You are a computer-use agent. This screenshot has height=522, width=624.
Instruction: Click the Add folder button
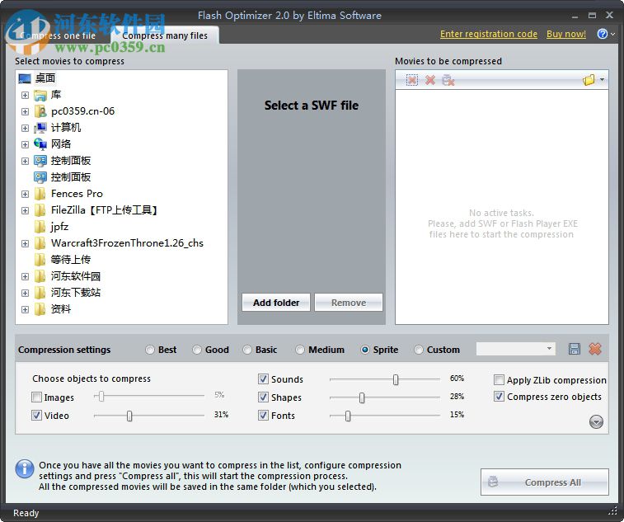276,303
